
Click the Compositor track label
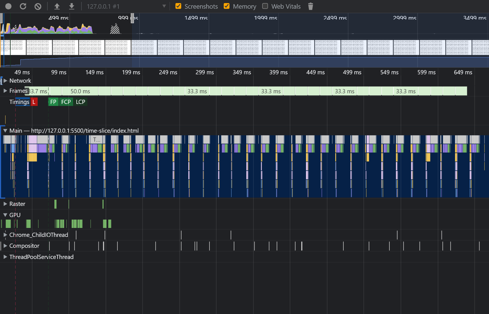pos(24,246)
